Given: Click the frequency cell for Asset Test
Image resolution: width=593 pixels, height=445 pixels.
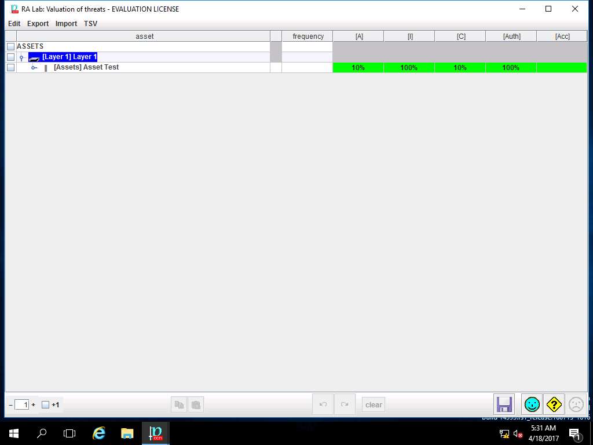Looking at the screenshot, I should click(307, 68).
